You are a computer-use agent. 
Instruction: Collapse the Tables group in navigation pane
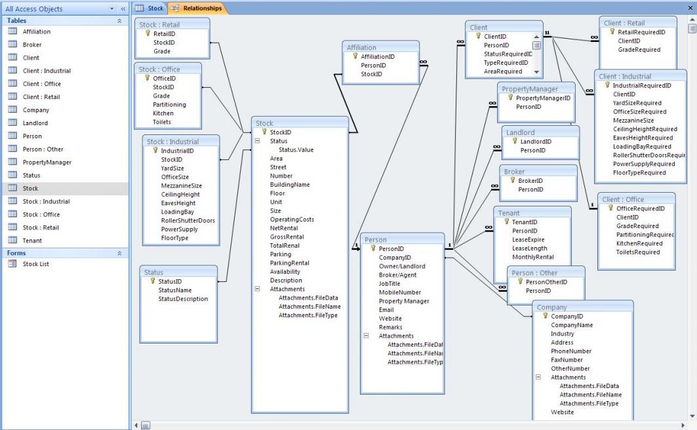119,20
